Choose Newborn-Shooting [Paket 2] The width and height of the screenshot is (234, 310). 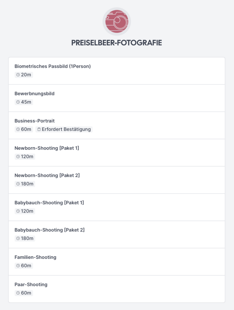117,180
